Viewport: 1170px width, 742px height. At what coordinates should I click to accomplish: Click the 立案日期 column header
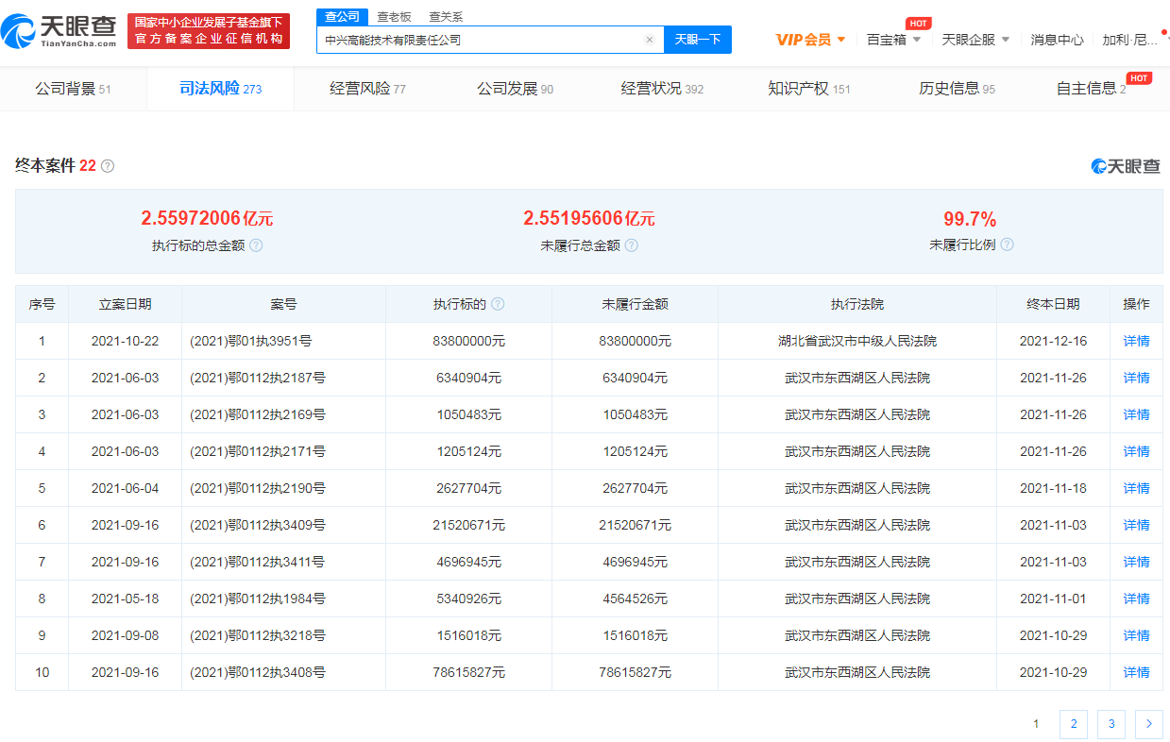pyautogui.click(x=125, y=304)
